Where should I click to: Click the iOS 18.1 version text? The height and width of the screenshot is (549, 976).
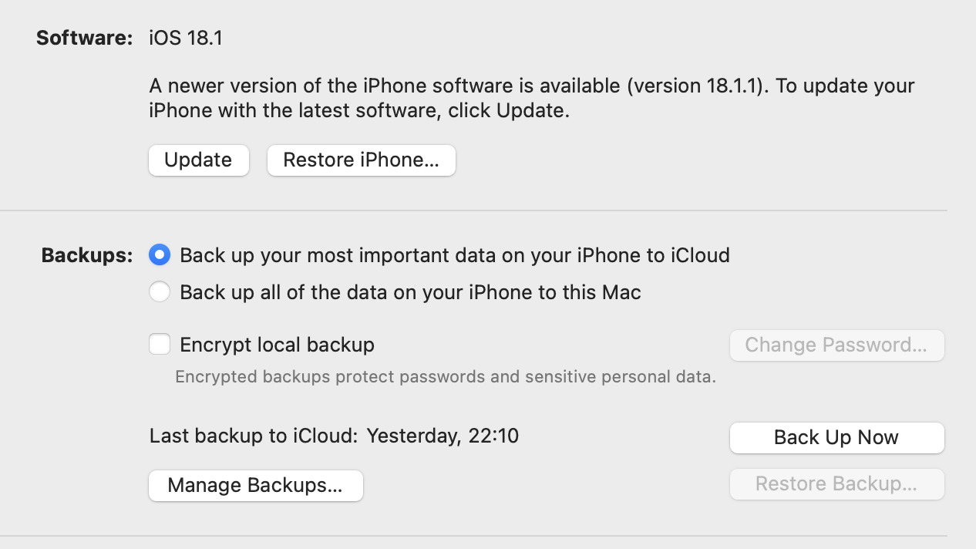pos(186,39)
